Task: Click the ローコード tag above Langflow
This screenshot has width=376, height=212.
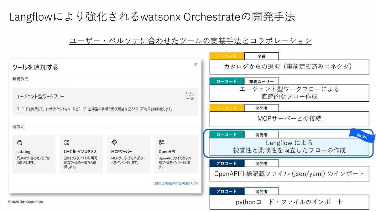Action: pos(227,135)
